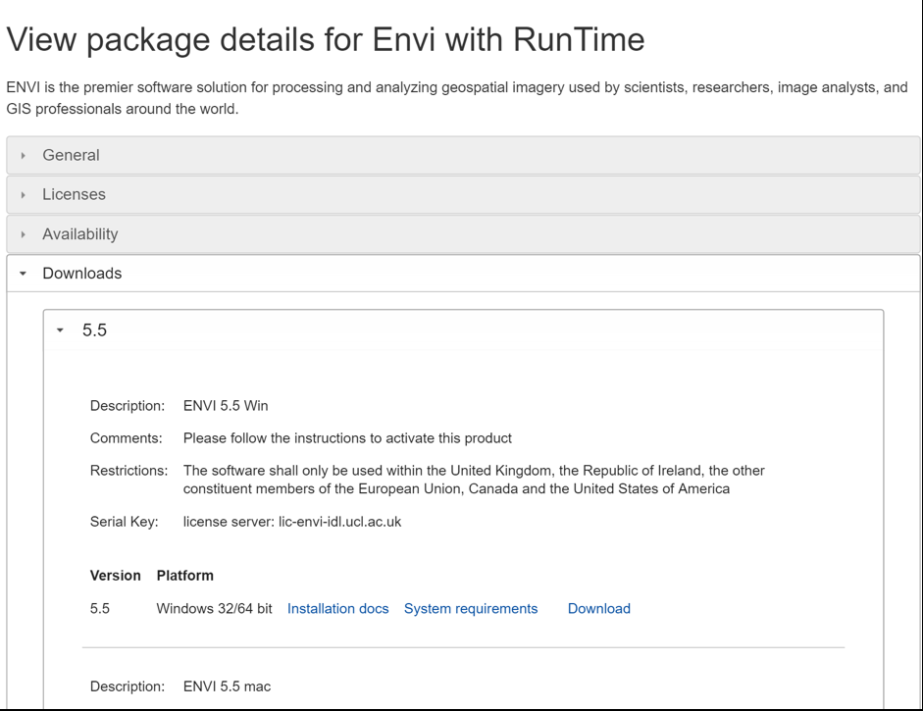Open System requirements link for Windows

(x=471, y=609)
